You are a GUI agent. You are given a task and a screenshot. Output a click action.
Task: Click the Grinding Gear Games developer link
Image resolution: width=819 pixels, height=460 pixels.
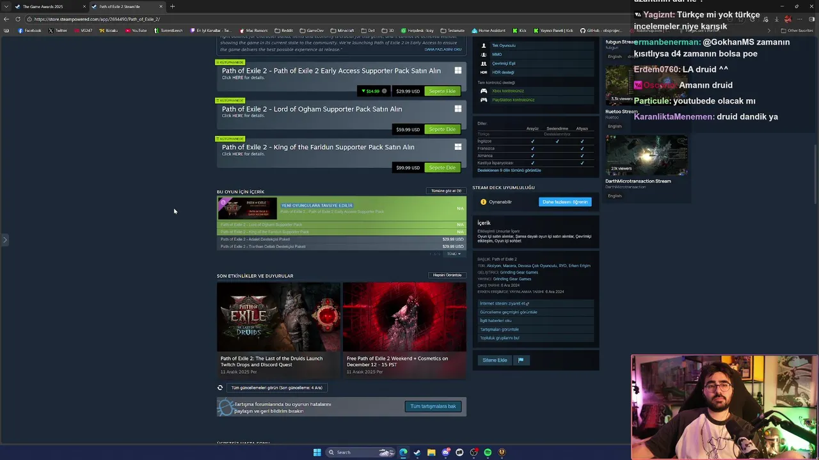[x=519, y=273]
